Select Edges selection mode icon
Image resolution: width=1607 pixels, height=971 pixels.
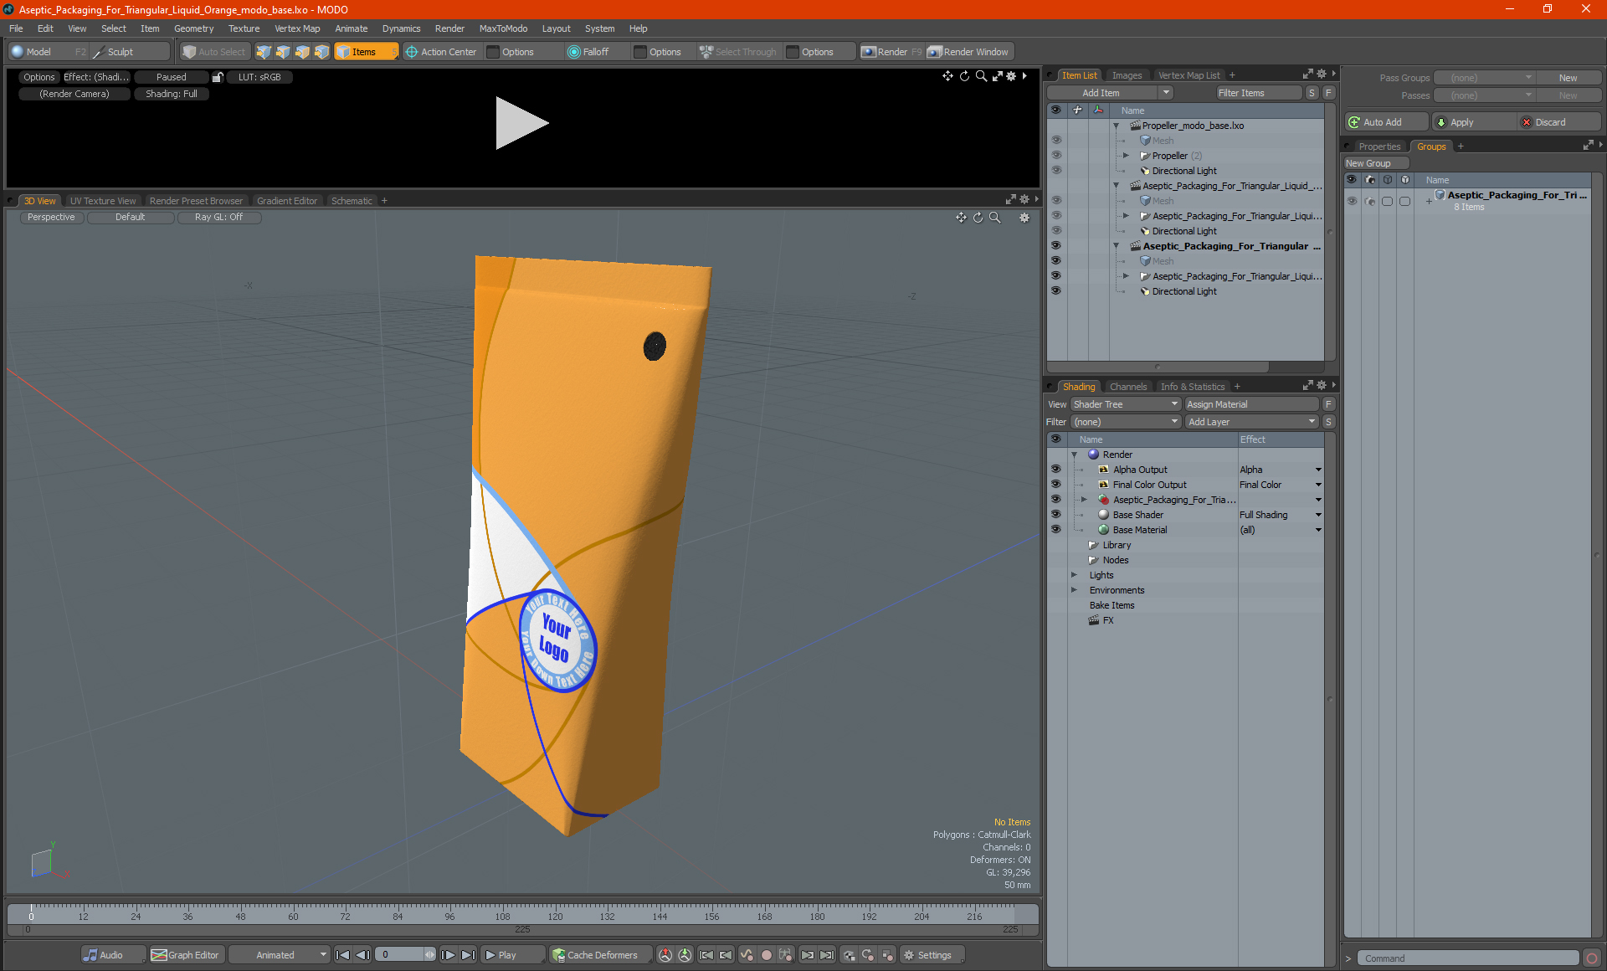[x=283, y=52]
